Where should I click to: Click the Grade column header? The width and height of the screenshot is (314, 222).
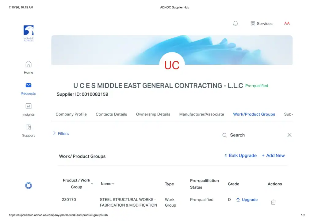(233, 184)
